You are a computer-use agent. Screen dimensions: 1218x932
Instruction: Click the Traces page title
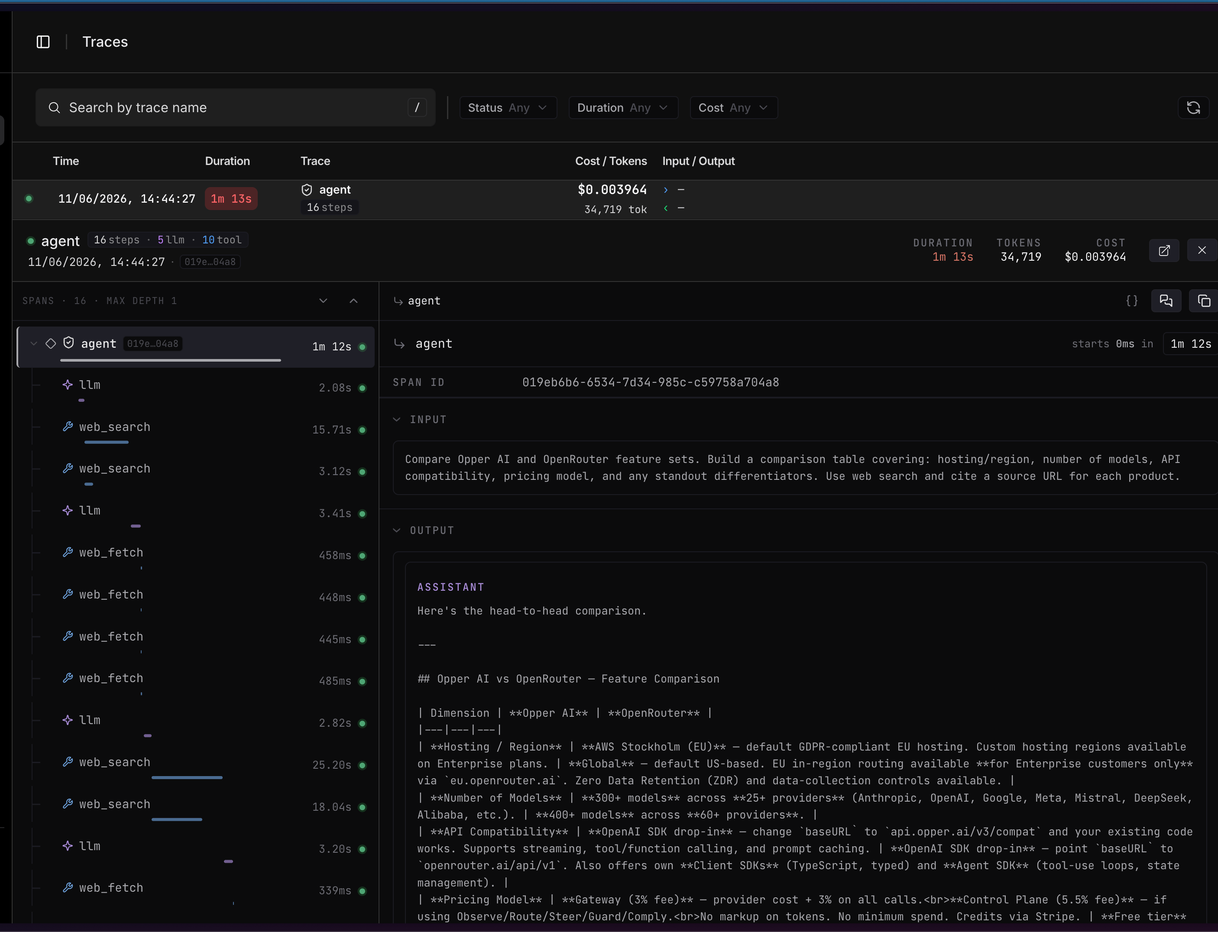point(105,42)
